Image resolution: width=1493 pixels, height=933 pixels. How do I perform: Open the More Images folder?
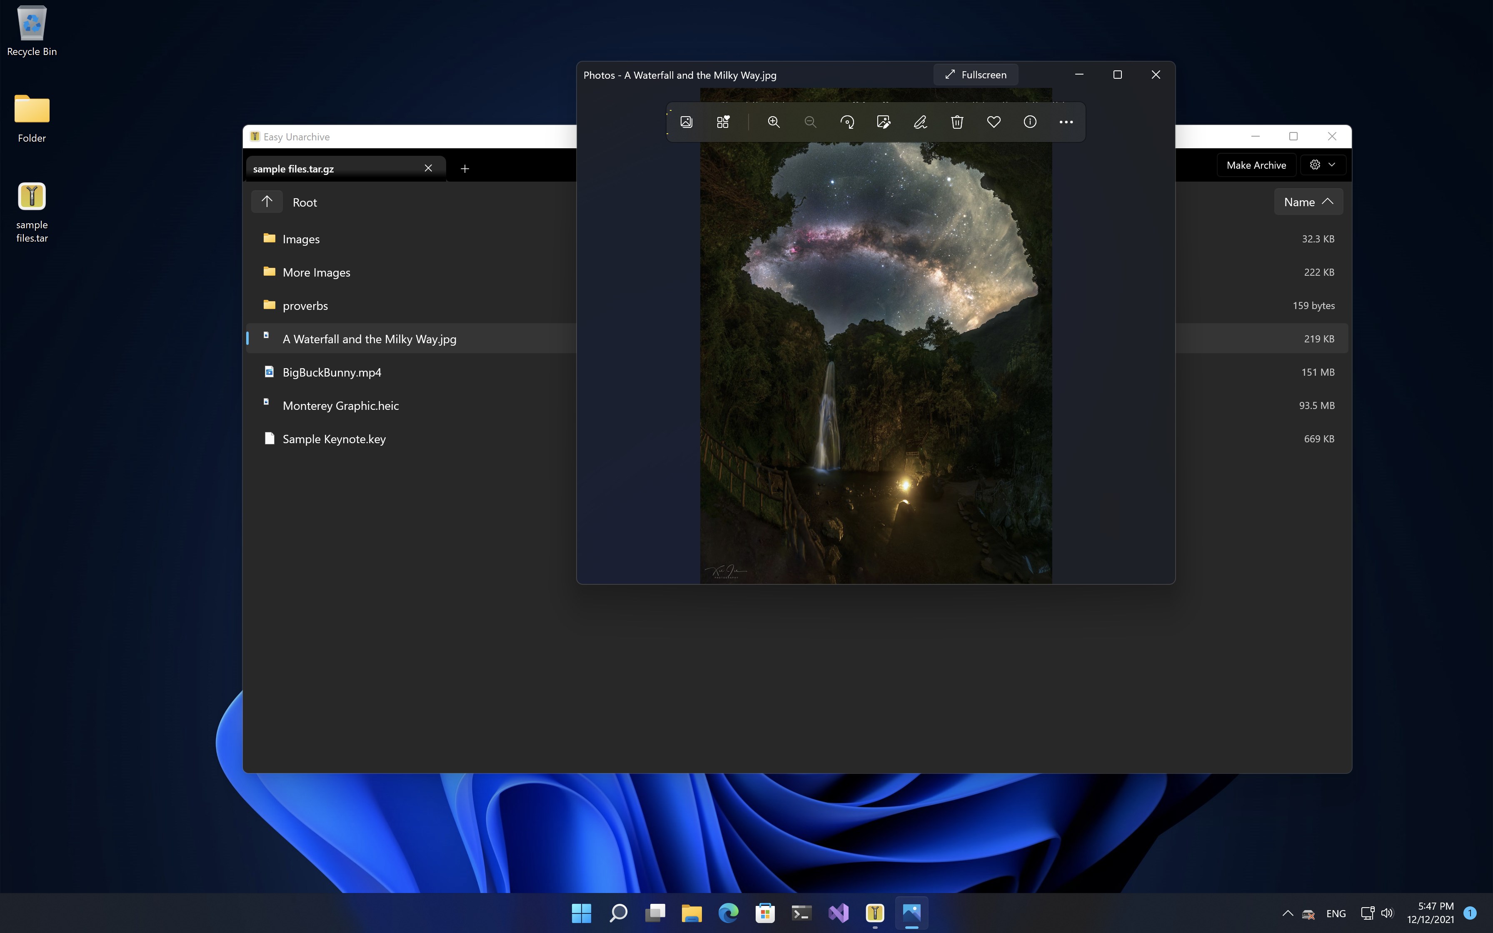click(x=316, y=272)
